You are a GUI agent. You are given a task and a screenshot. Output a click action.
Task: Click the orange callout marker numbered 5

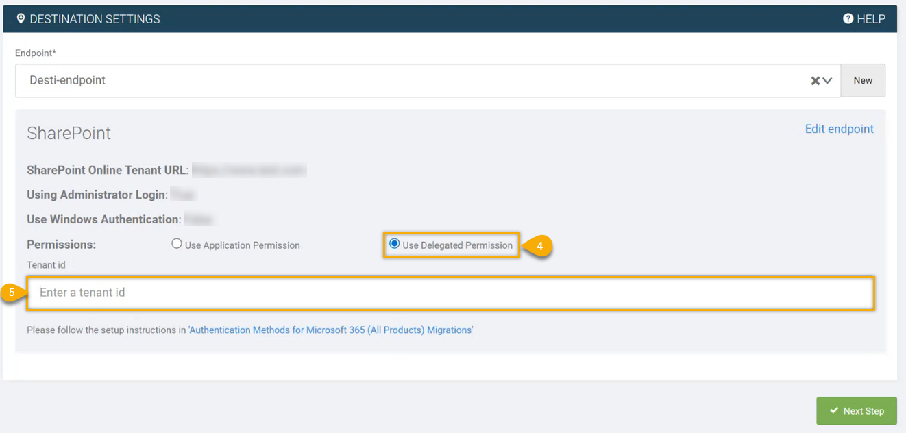click(12, 293)
